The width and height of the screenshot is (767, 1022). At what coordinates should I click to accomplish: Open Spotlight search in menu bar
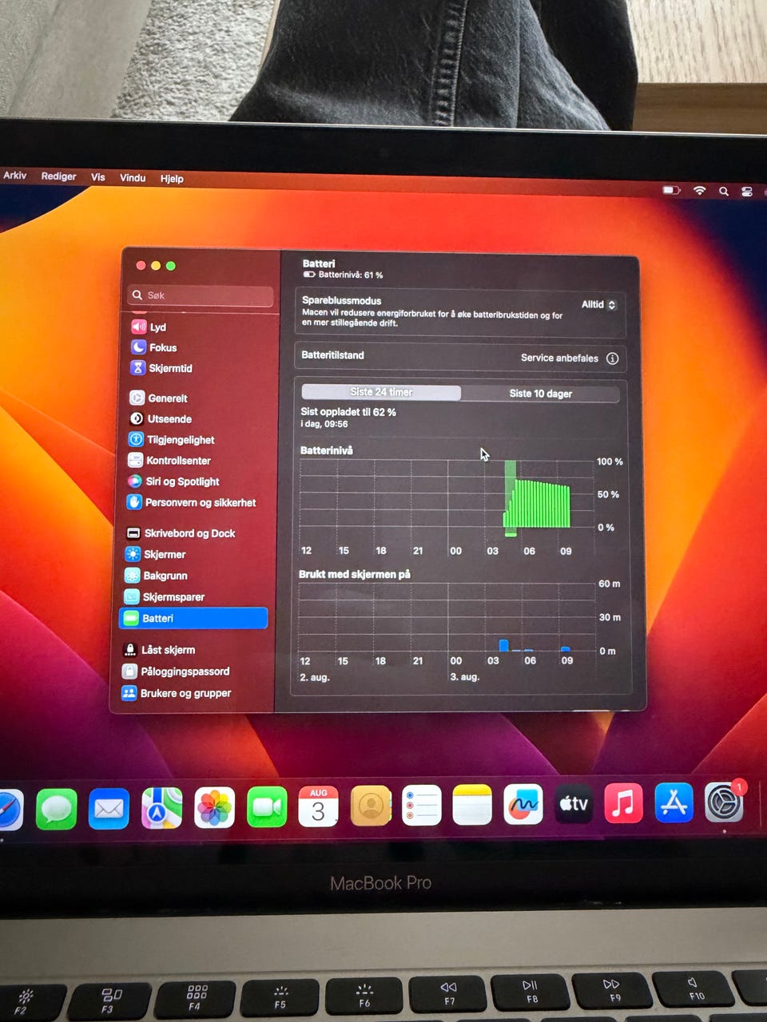pos(723,191)
